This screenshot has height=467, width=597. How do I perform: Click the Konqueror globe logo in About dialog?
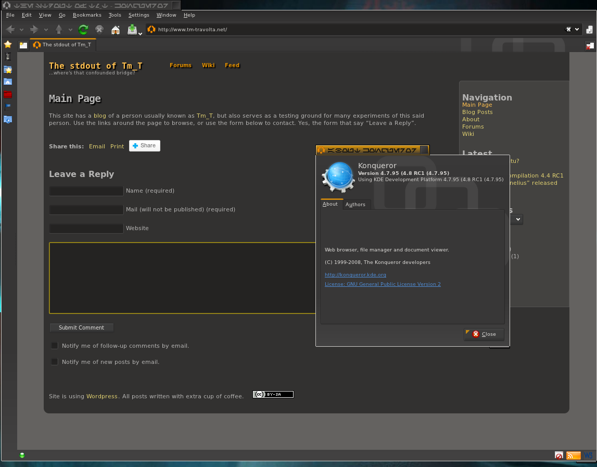338,177
